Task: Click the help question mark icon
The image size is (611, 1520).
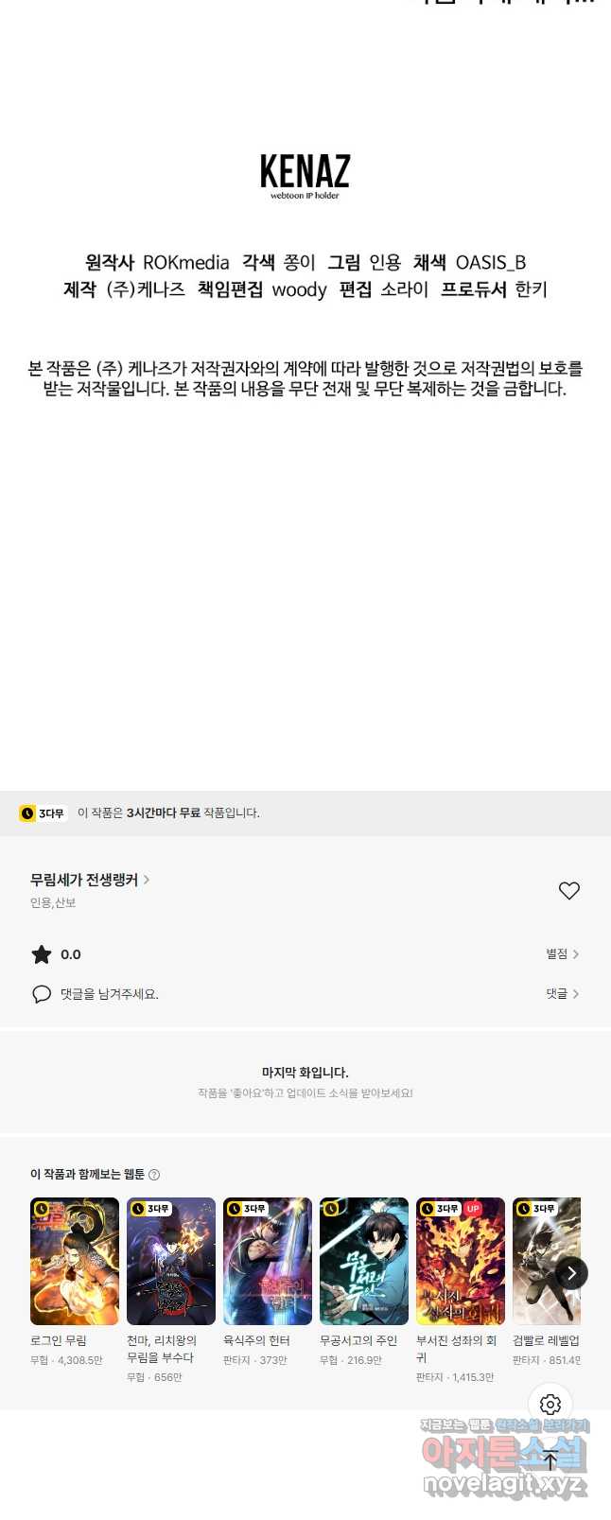Action: click(154, 1175)
